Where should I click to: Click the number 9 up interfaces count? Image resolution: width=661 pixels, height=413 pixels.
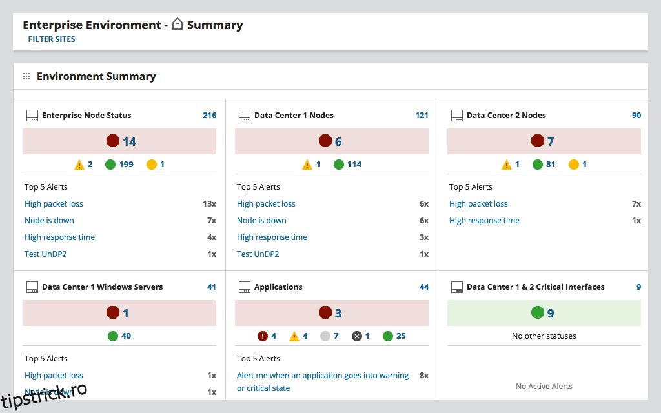point(551,313)
